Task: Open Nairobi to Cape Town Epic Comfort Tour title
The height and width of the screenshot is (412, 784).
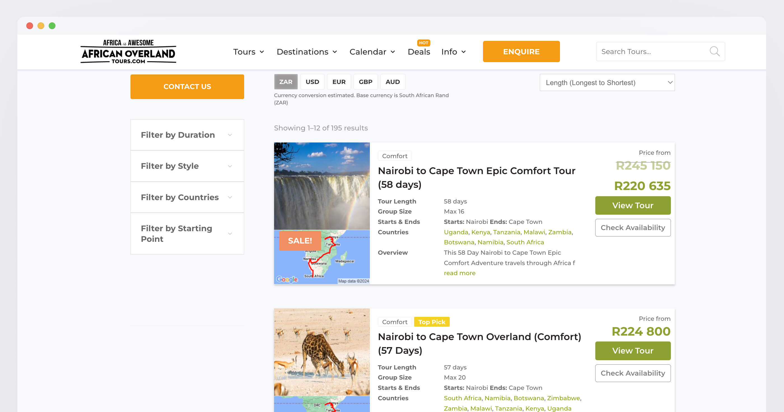Action: tap(476, 177)
